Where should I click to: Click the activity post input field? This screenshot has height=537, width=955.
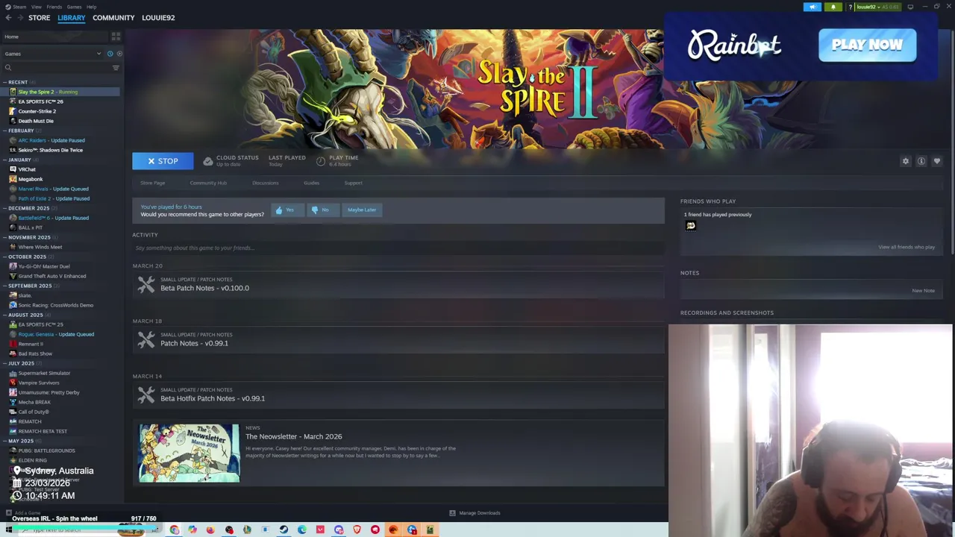(398, 248)
